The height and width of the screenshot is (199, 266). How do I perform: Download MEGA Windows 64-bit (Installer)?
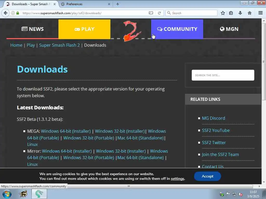tap(66, 131)
